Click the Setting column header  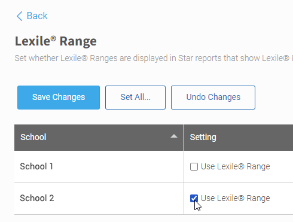(239, 137)
